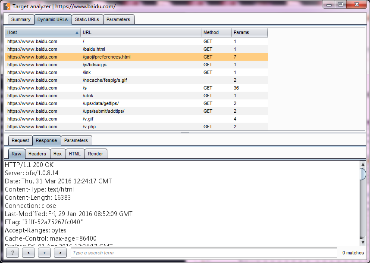
Task: Switch response view to Hex
Action: tap(57, 154)
